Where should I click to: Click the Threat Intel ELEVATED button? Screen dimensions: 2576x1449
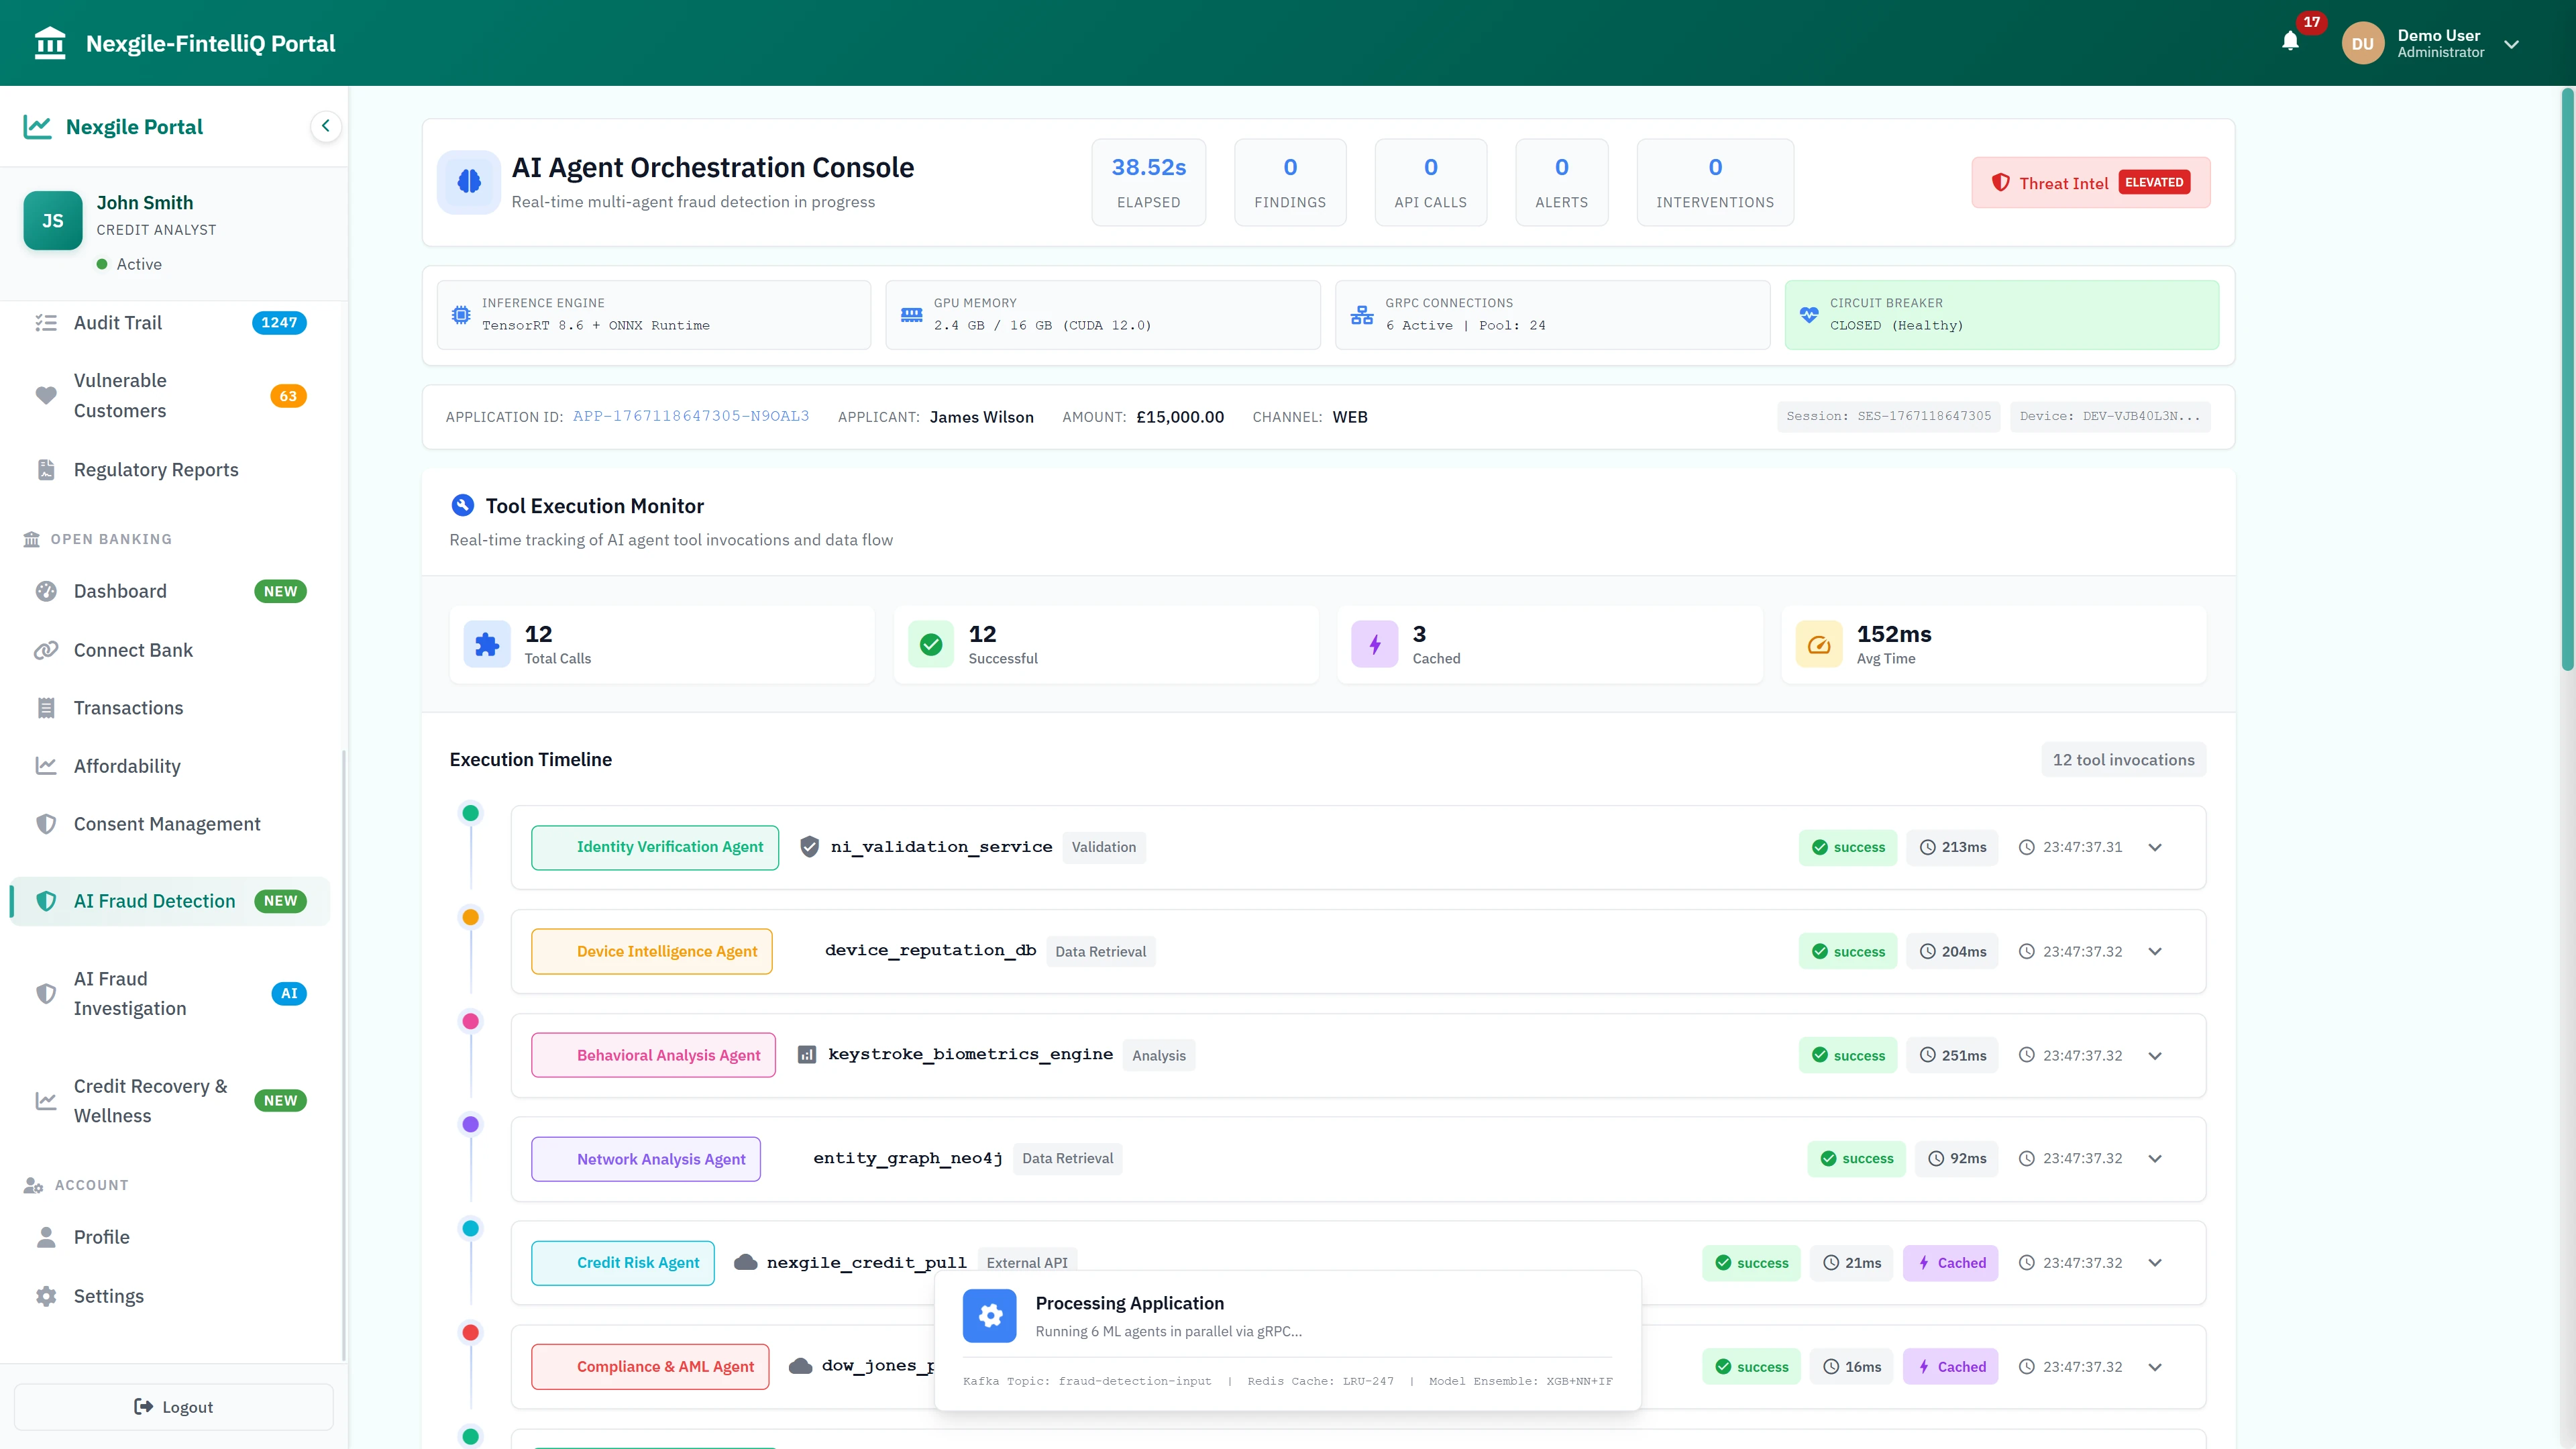coord(2089,183)
